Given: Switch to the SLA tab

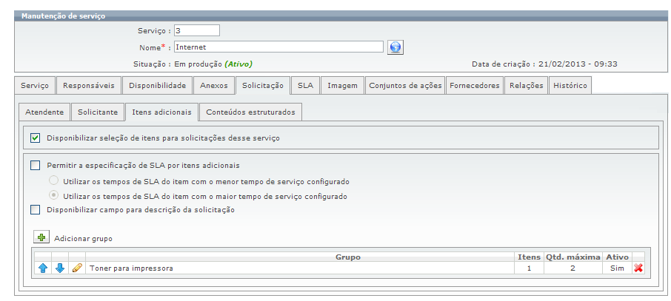Looking at the screenshot, I should (x=306, y=86).
